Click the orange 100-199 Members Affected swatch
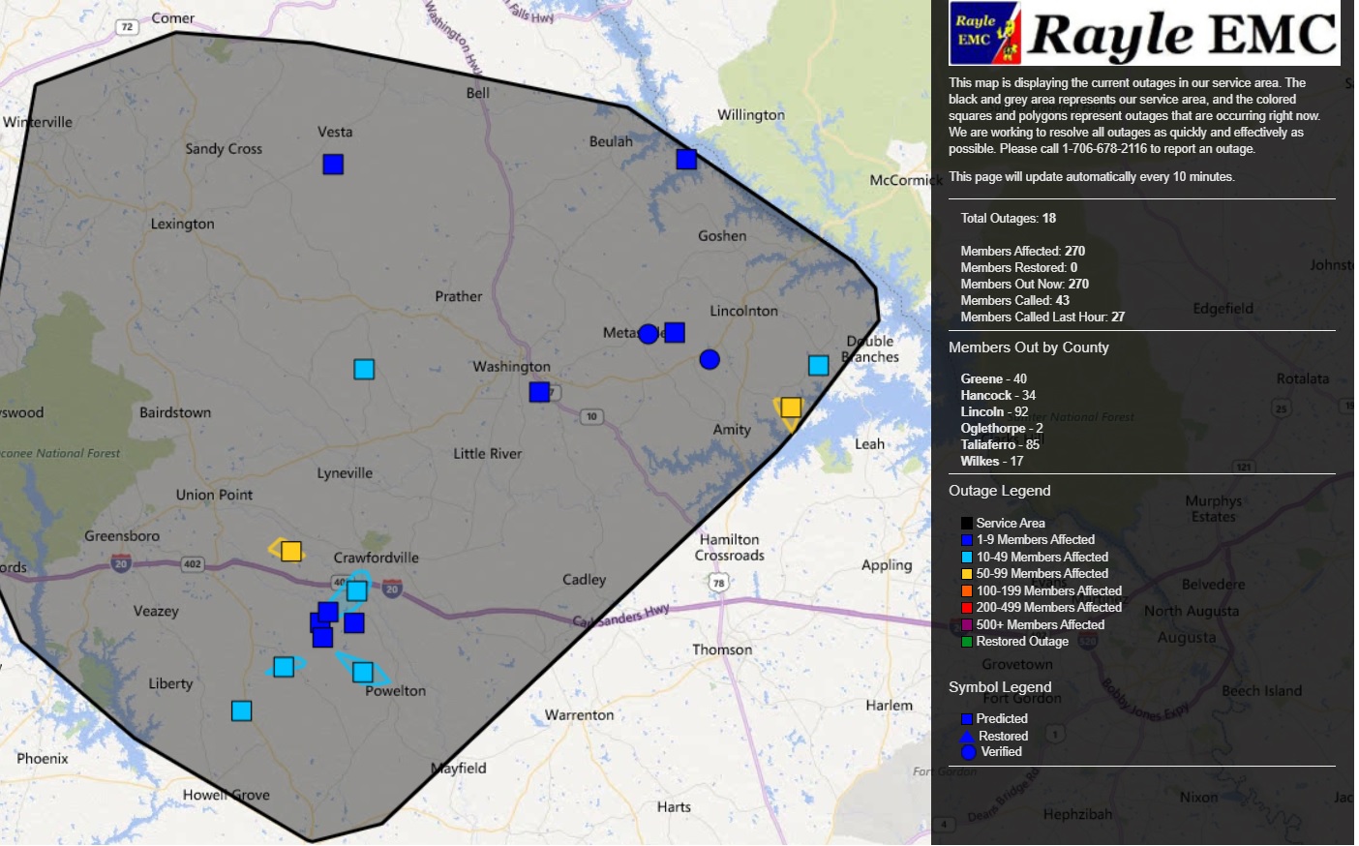The image size is (1359, 846). click(x=966, y=590)
